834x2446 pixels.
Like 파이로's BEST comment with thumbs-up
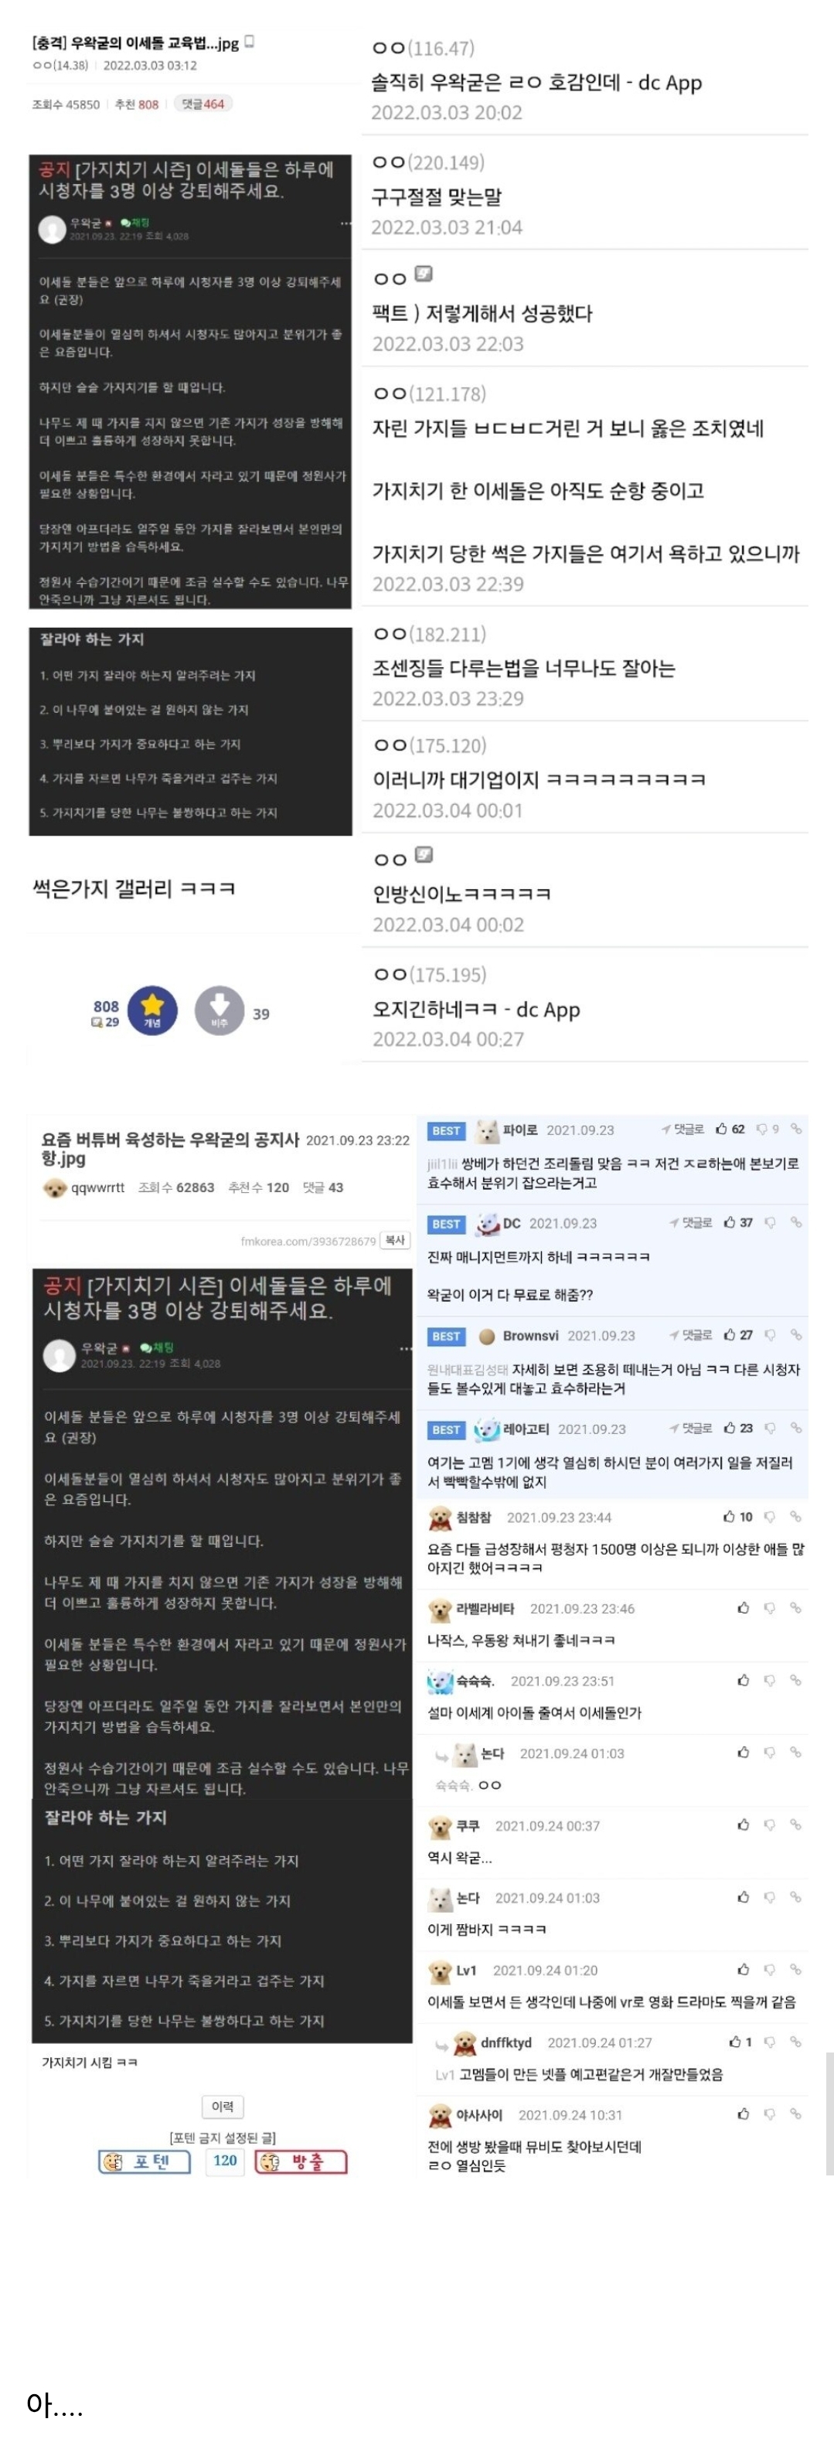(x=722, y=1129)
